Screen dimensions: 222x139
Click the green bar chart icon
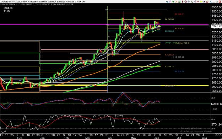tap(179, 1)
